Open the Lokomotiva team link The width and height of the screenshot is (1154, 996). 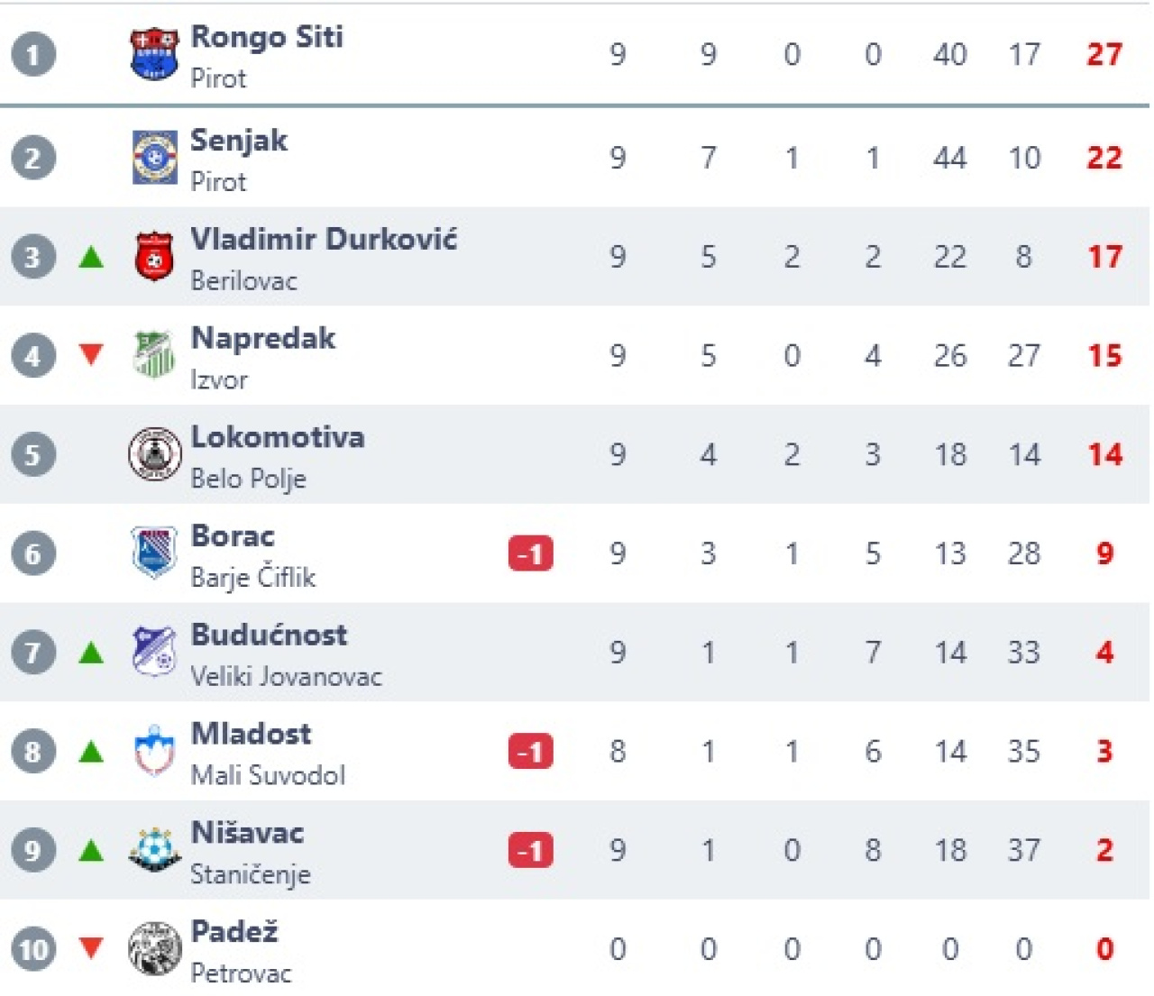point(278,437)
